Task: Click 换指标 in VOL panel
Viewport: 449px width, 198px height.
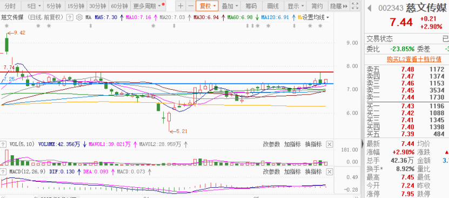Action: (x=313, y=144)
